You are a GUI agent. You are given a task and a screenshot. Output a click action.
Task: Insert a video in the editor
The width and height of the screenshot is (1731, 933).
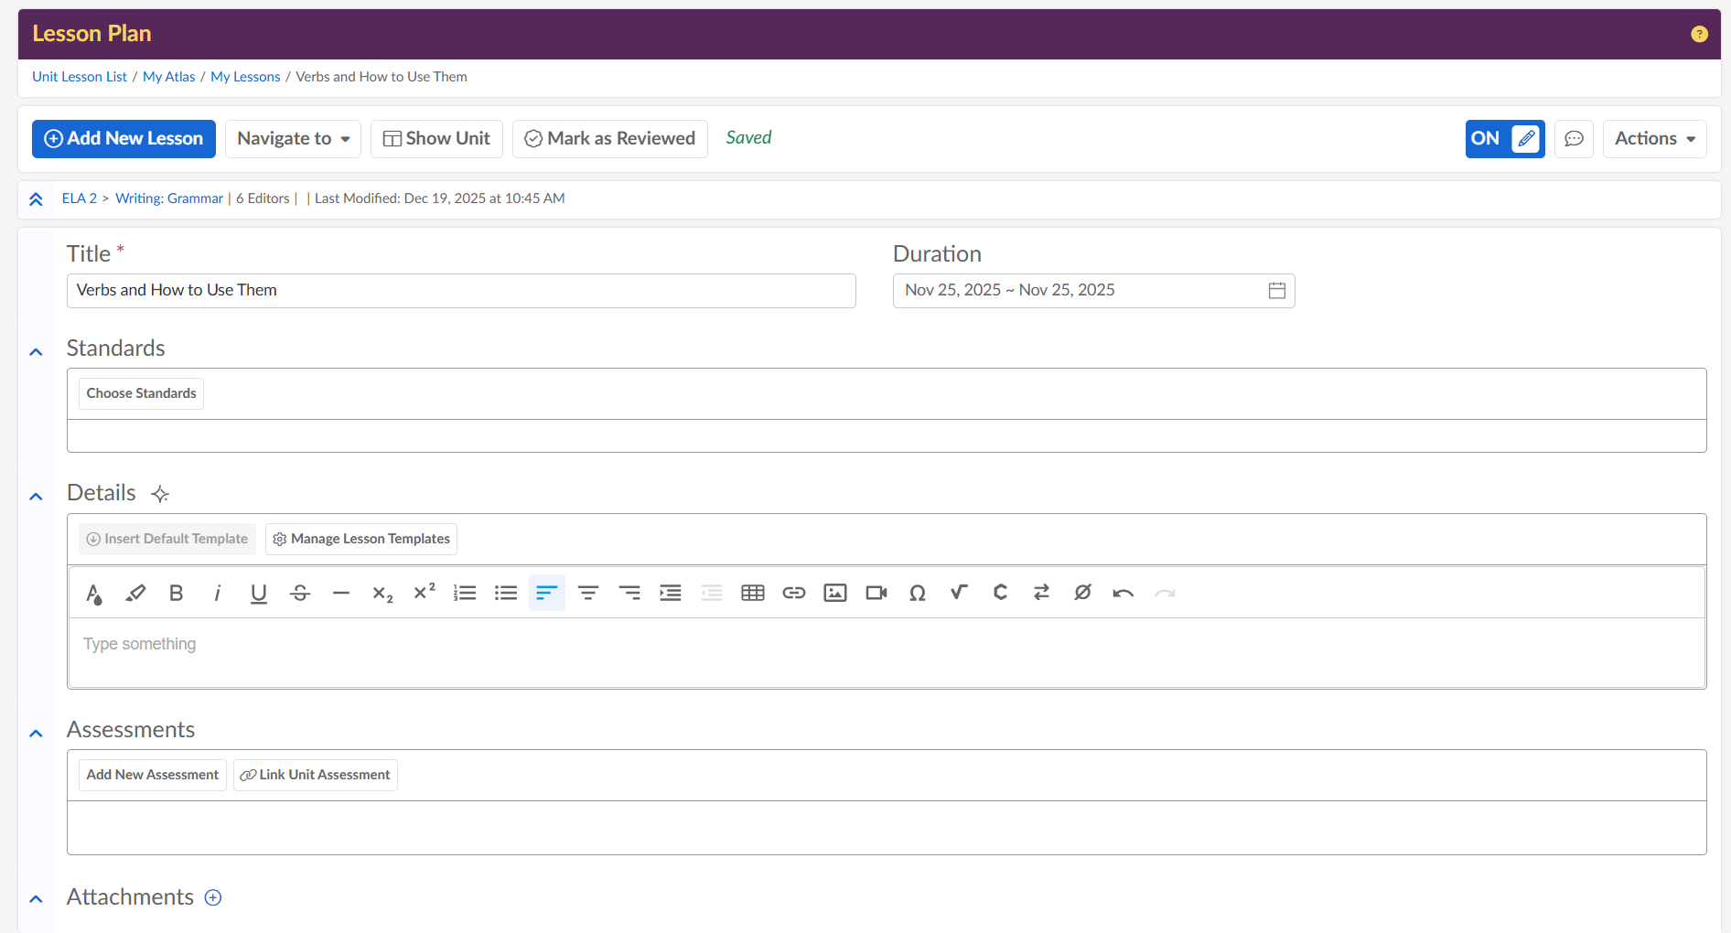click(876, 593)
